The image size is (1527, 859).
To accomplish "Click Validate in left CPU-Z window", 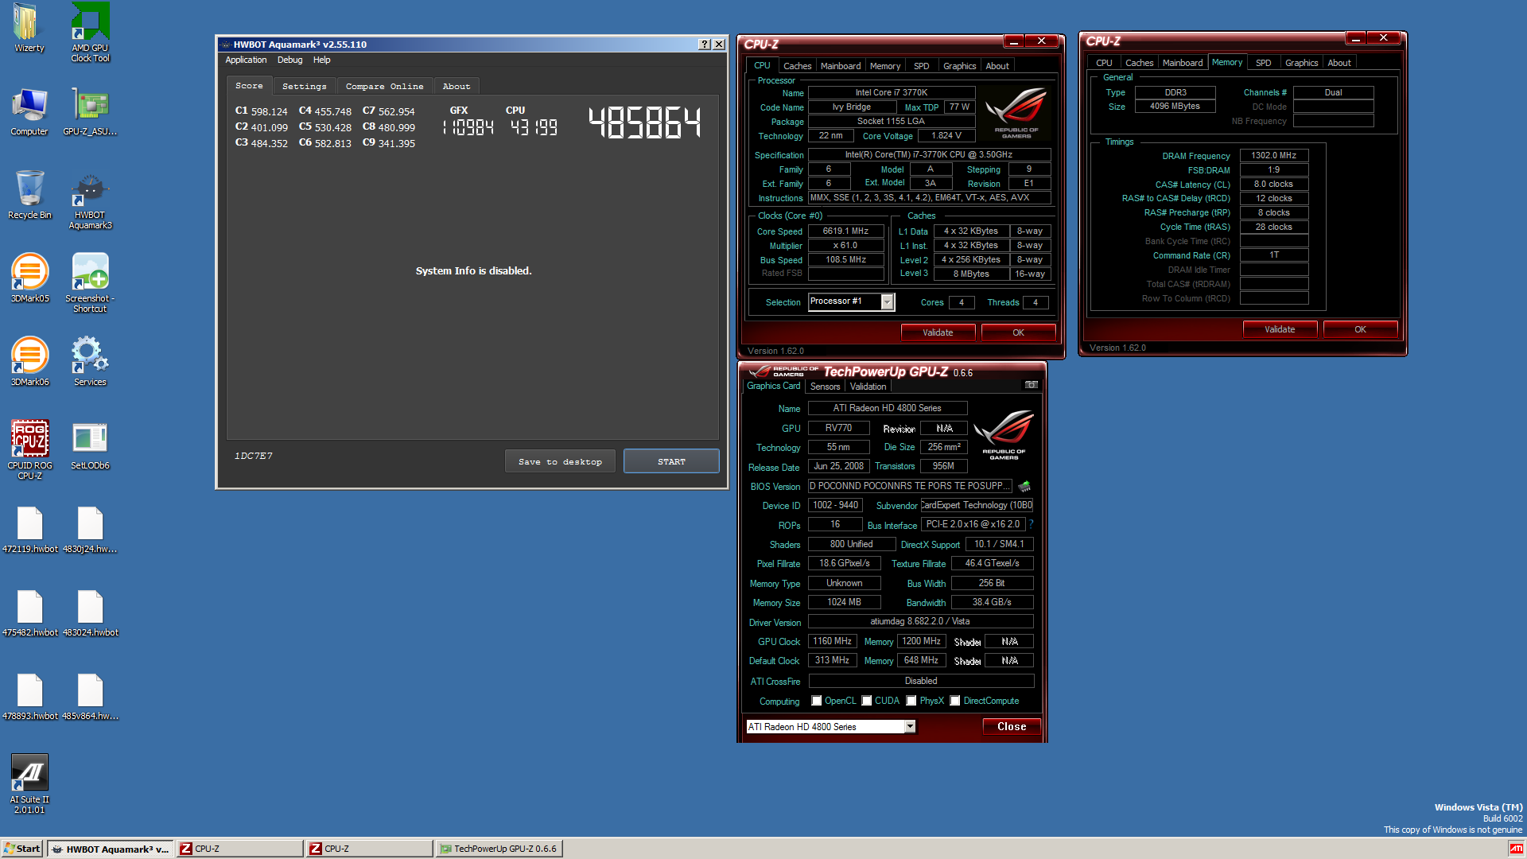I will [x=938, y=332].
